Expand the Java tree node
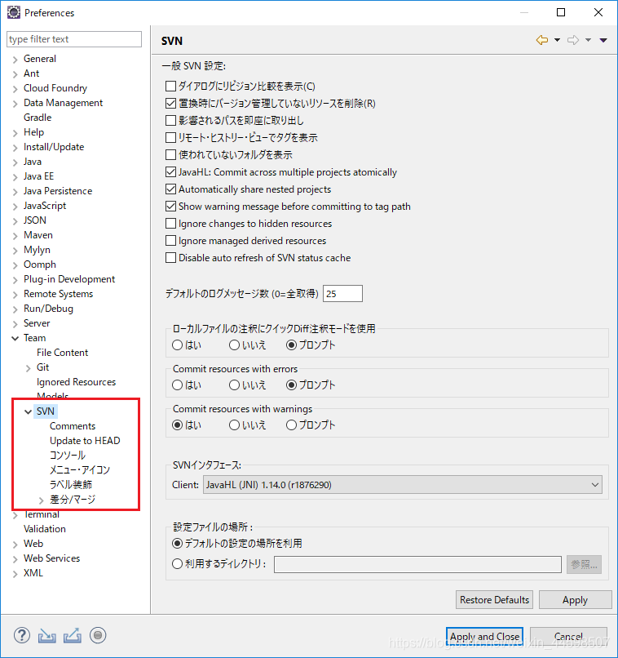 click(x=15, y=162)
